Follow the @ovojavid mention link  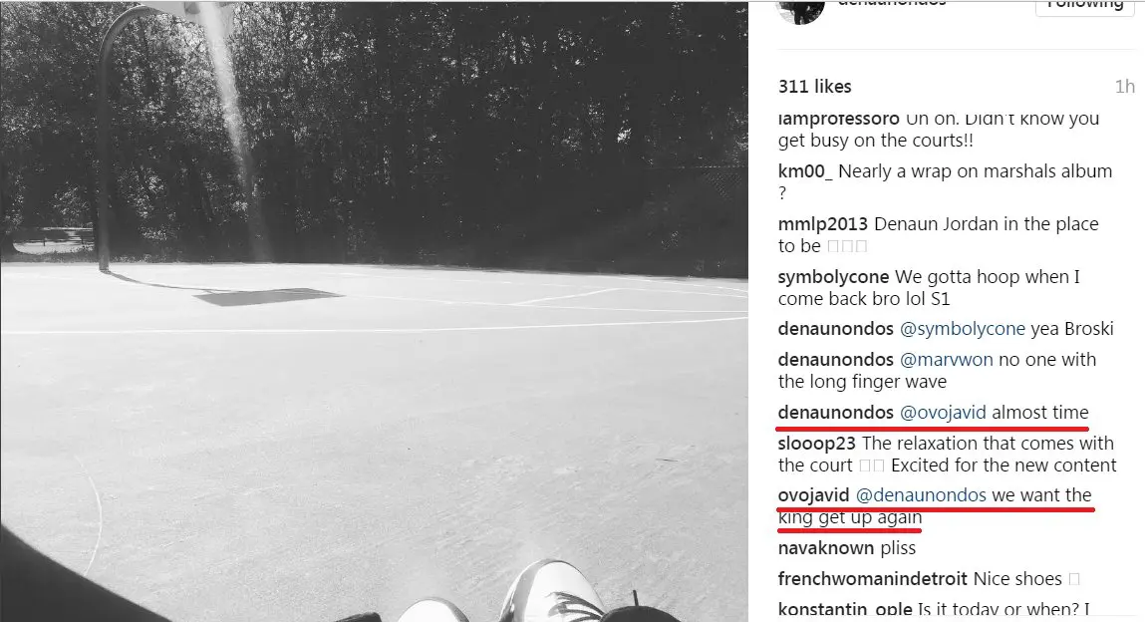click(x=942, y=413)
